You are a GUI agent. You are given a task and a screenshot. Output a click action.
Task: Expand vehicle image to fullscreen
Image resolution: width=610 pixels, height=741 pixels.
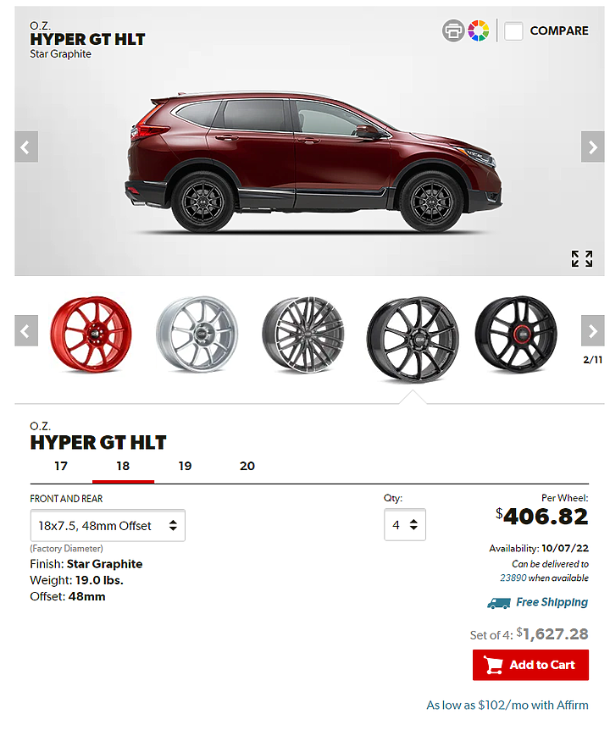coord(582,259)
